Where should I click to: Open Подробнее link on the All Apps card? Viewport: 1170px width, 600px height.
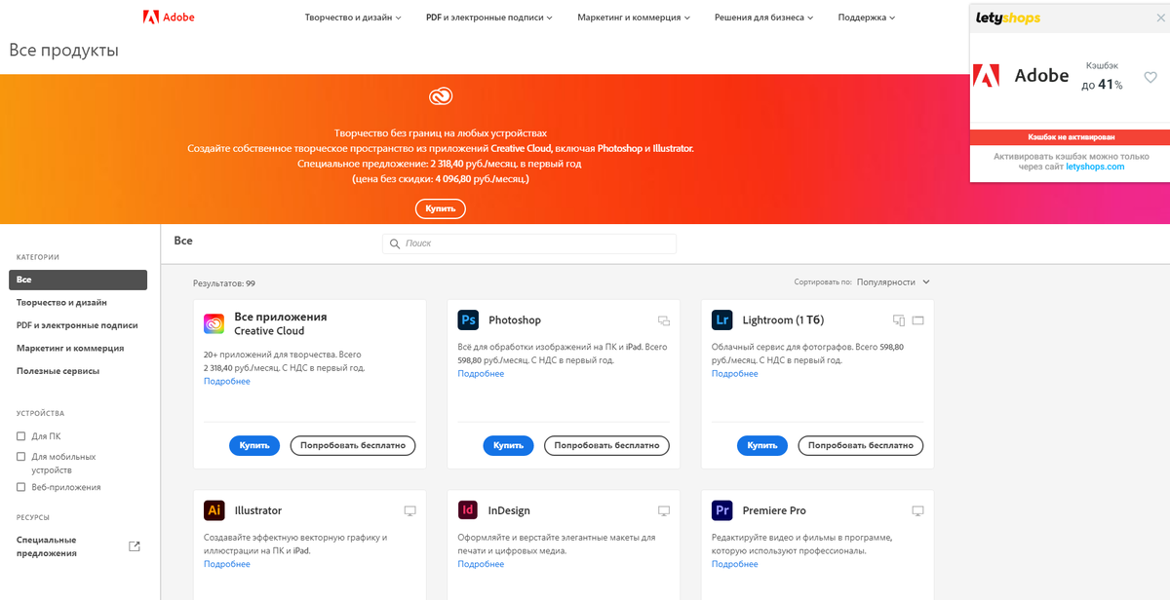pyautogui.click(x=227, y=381)
